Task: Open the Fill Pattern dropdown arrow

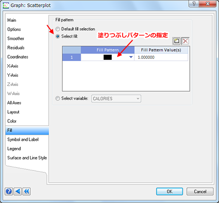Action: [131, 57]
